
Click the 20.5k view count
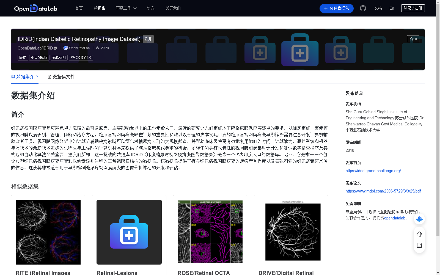point(105,48)
